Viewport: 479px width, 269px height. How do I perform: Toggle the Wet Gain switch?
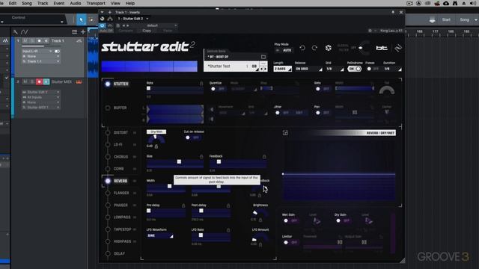click(290, 220)
